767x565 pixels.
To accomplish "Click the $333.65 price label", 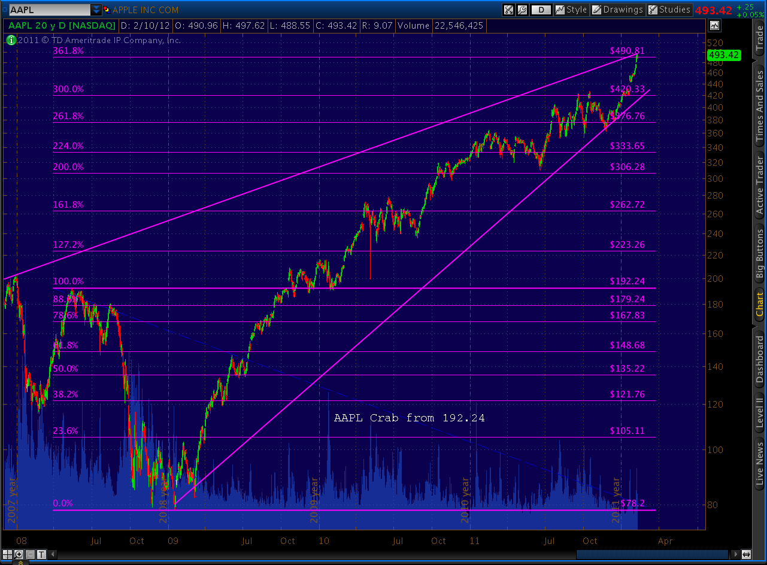I will 627,146.
